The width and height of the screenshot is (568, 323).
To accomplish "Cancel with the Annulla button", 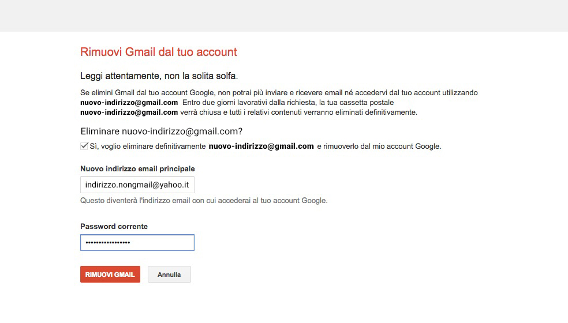I will [169, 275].
